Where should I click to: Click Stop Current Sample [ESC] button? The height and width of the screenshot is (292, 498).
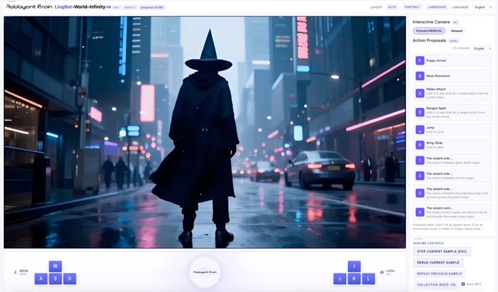442,251
